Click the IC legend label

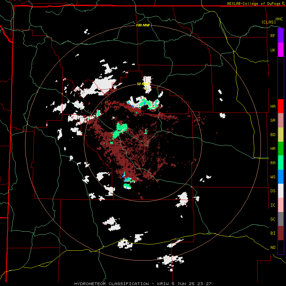pos(273,205)
